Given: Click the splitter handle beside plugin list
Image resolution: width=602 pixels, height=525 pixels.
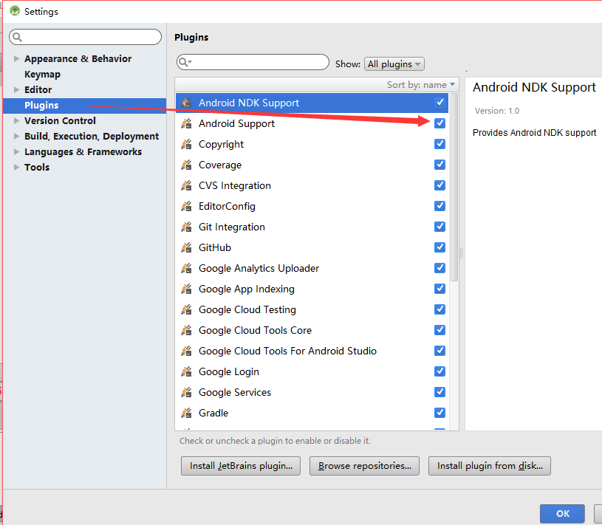Looking at the screenshot, I should (462, 253).
